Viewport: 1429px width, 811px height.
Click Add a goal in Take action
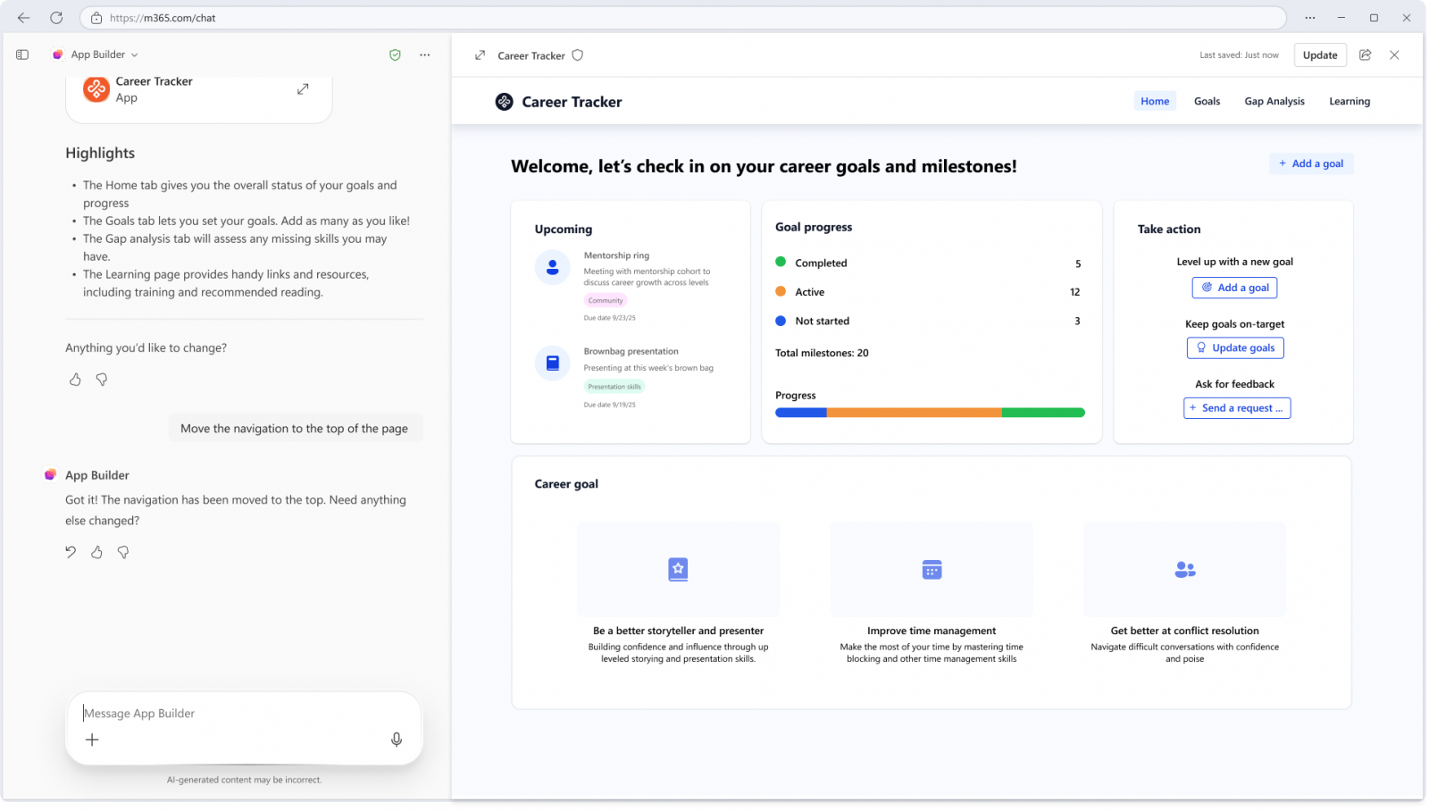pyautogui.click(x=1234, y=288)
